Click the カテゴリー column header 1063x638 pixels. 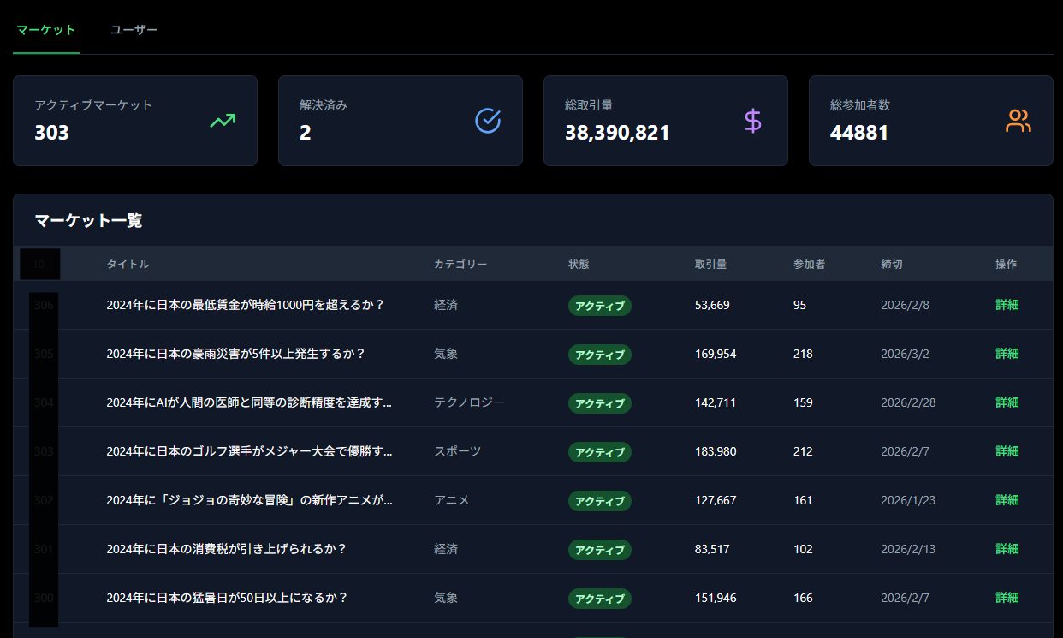[x=460, y=264]
